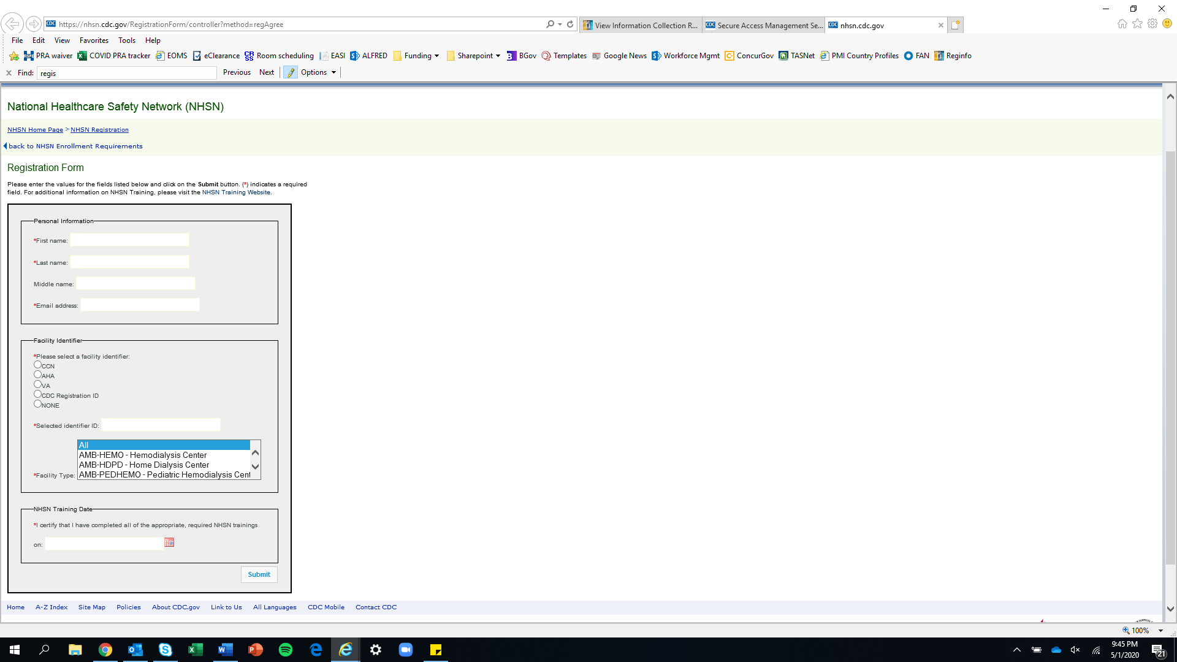The image size is (1177, 662).
Task: Switch to Secure Access Management tab
Action: [x=764, y=25]
